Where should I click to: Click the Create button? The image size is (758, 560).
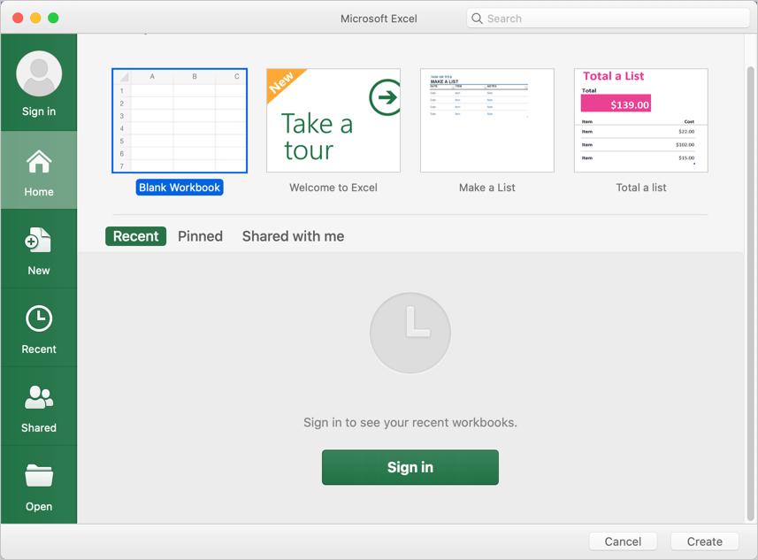click(704, 541)
